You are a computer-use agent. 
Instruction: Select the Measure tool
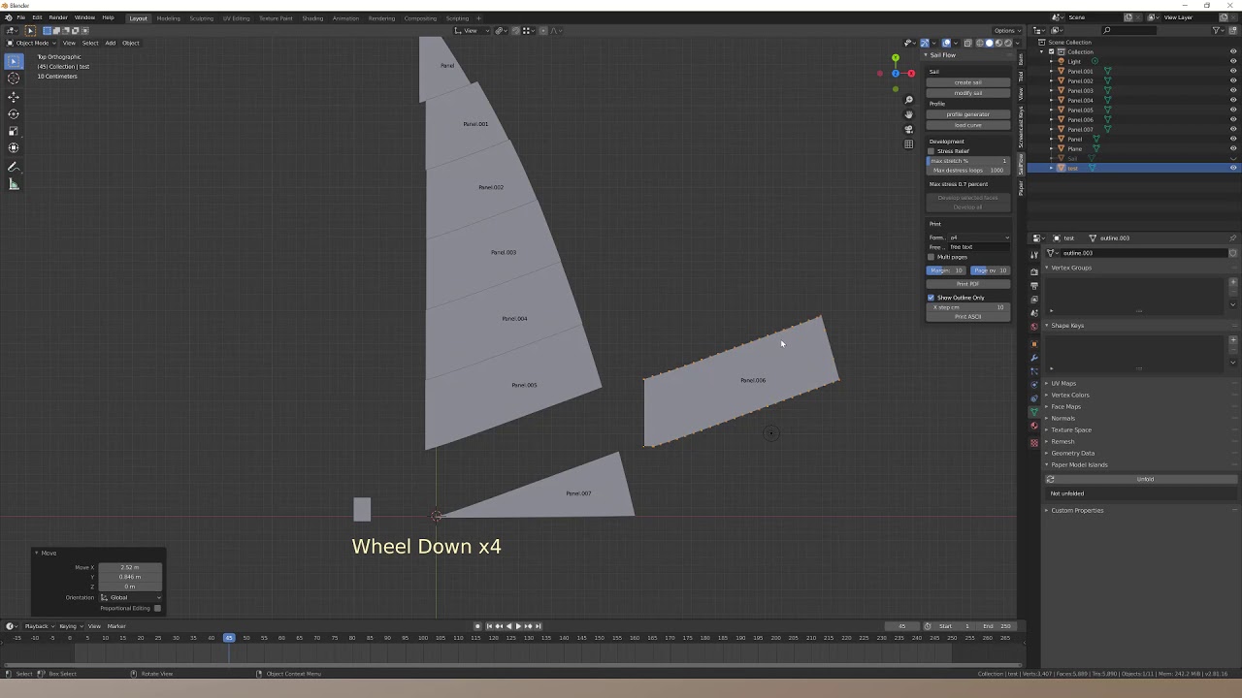(14, 184)
